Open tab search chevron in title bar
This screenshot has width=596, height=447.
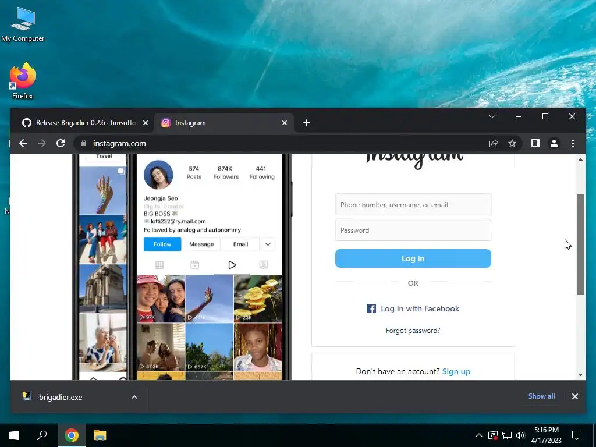[491, 116]
